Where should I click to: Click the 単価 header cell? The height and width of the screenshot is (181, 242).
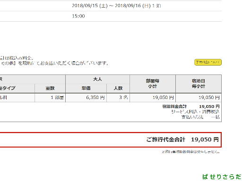(x=86, y=88)
